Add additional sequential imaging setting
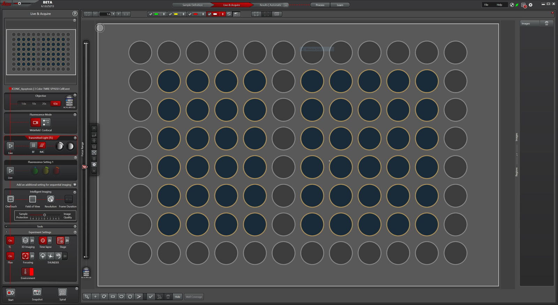558x305 pixels. click(75, 185)
